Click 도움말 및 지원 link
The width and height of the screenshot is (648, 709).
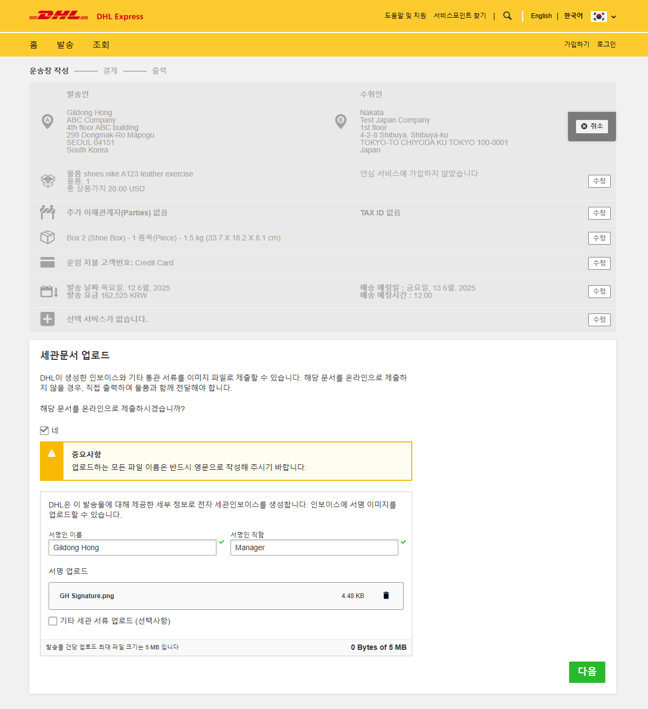click(x=405, y=16)
